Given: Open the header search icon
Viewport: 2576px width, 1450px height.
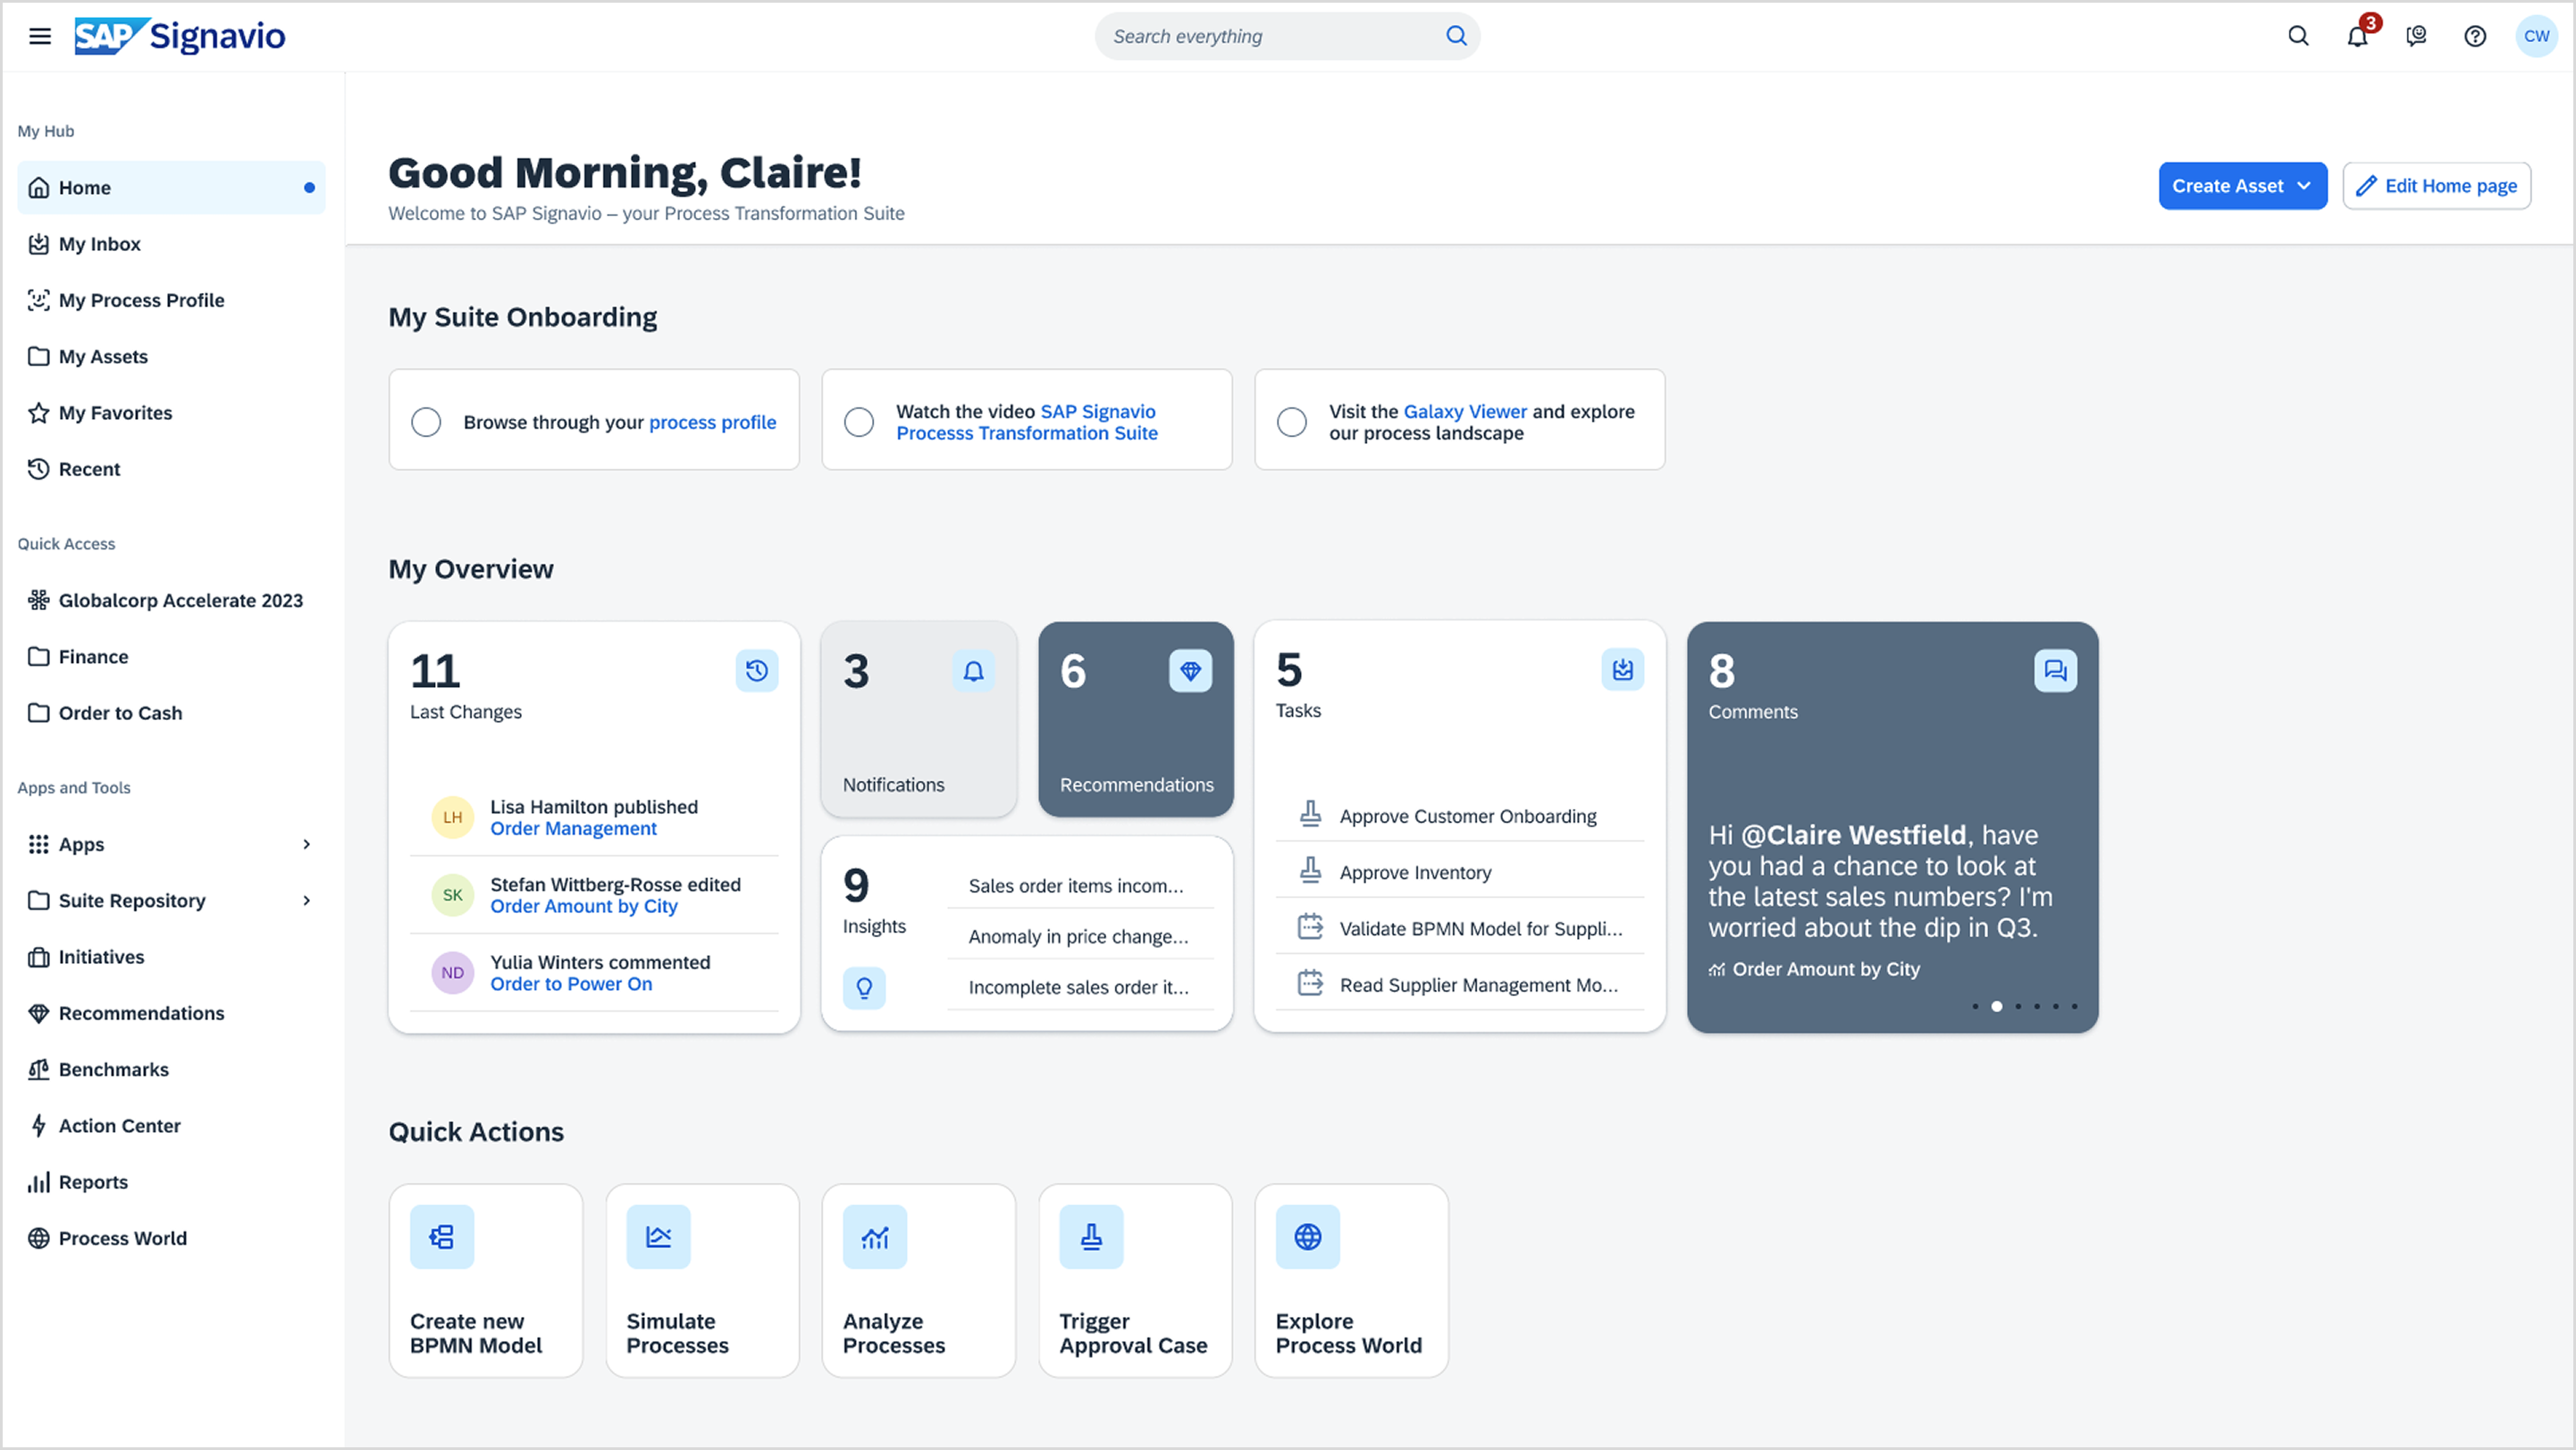Looking at the screenshot, I should 2298,36.
